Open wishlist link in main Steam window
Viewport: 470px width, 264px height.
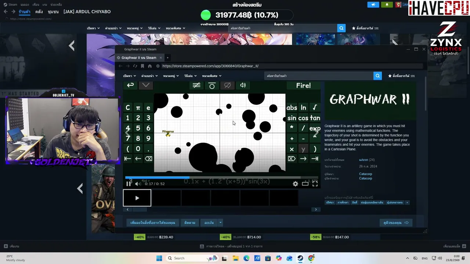pyautogui.click(x=365, y=28)
